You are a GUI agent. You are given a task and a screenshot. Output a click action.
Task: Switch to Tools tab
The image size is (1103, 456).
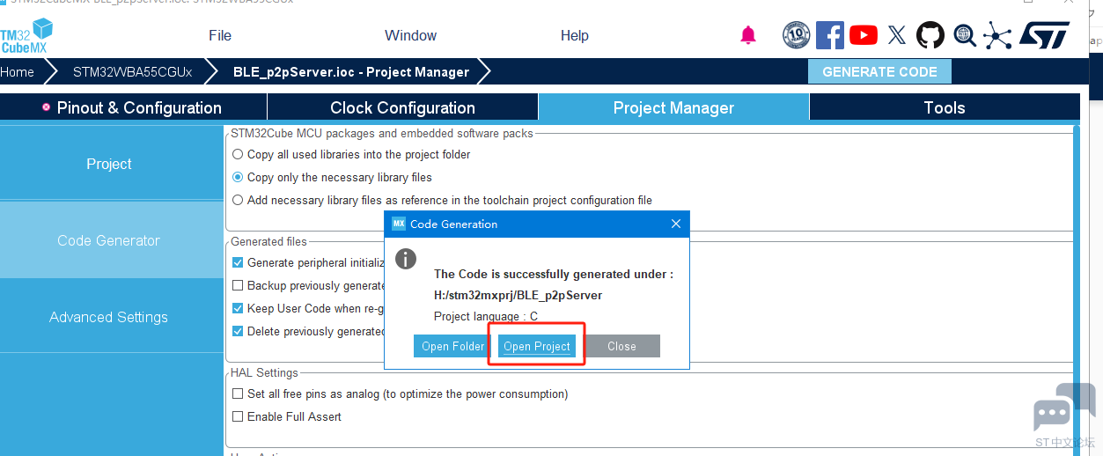pos(945,107)
